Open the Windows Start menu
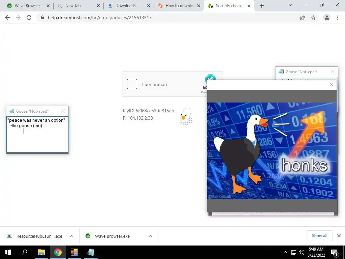The image size is (345, 259). [8, 252]
